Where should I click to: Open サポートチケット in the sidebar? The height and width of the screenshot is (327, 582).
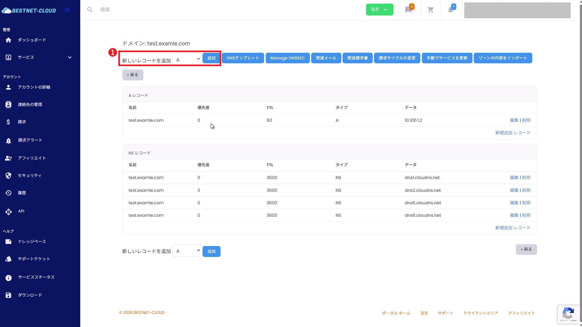click(x=34, y=259)
